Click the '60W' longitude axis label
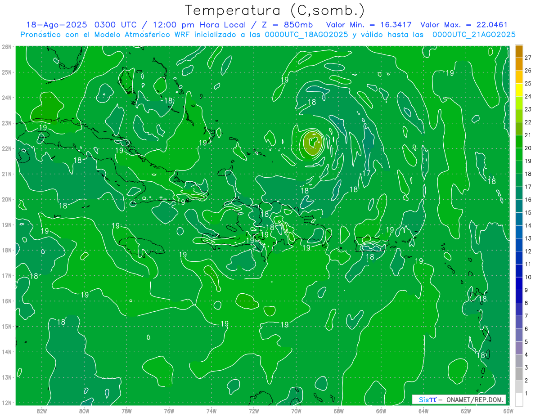 [x=508, y=411]
